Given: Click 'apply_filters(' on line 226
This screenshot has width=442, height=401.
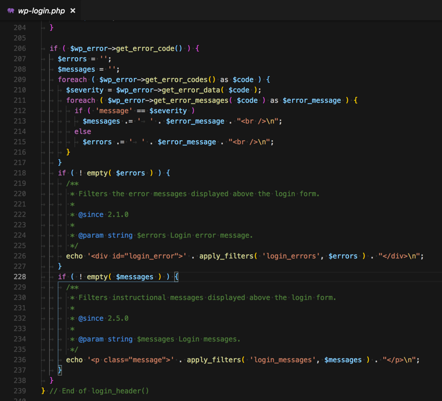Looking at the screenshot, I should pyautogui.click(x=228, y=256).
